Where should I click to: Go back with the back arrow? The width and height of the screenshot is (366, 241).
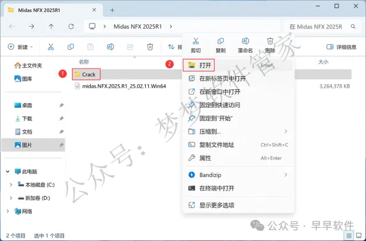click(11, 26)
